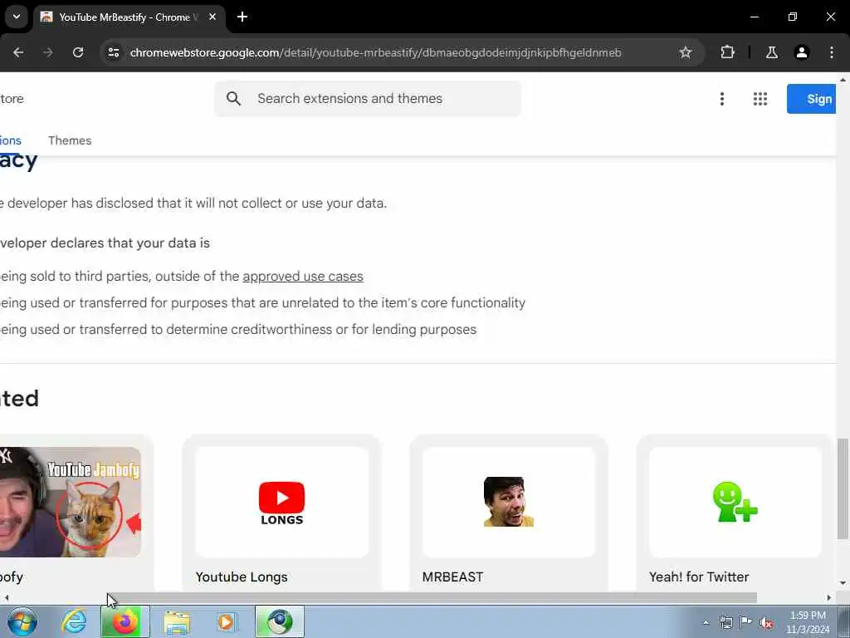Open the media player taskbar icon
Image resolution: width=850 pixels, height=638 pixels.
coord(227,621)
